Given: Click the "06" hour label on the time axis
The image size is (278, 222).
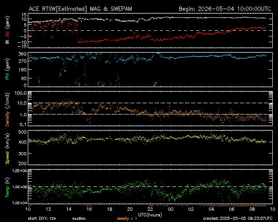Looking at the screenshot, I should click(x=232, y=209).
